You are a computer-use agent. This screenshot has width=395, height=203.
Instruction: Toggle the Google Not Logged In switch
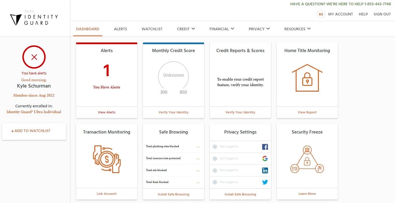(x=215, y=159)
